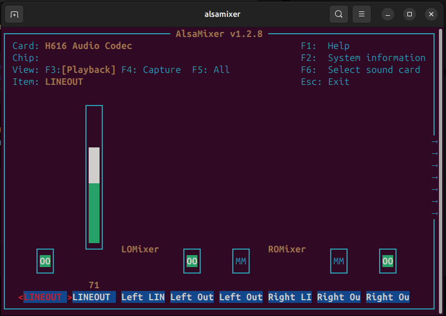Click the Chip: label
Viewport: 446px width, 316px height.
tap(26, 58)
